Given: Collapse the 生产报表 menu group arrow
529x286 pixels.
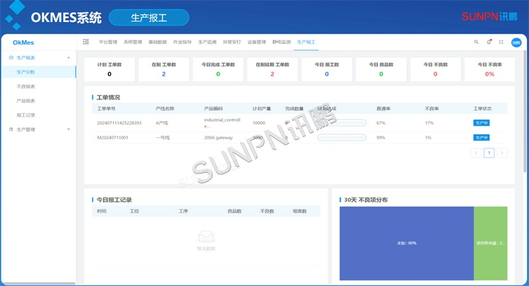Looking at the screenshot, I should pyautogui.click(x=68, y=58).
